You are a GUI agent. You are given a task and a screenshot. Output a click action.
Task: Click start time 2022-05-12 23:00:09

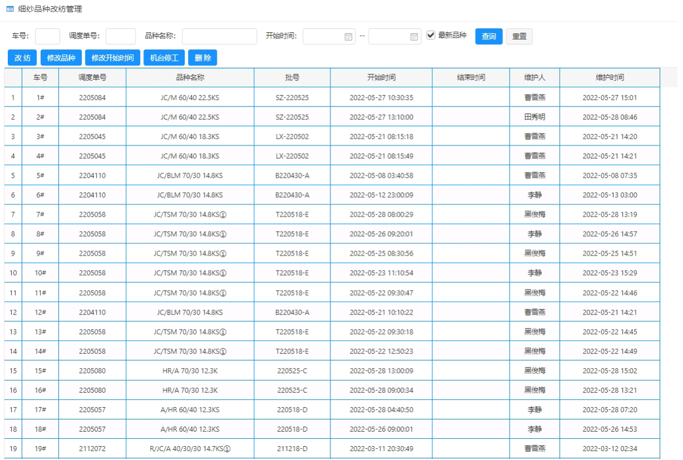(x=381, y=195)
